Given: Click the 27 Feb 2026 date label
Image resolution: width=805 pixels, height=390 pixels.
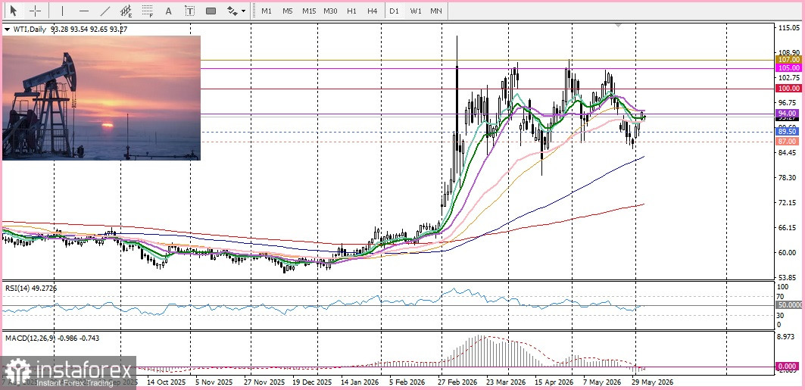Looking at the screenshot, I should [x=457, y=382].
